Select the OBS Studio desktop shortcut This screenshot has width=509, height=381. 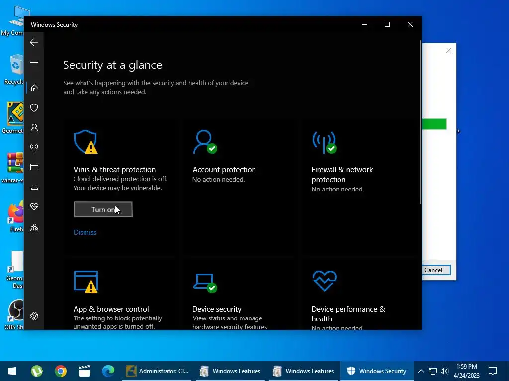tap(14, 314)
